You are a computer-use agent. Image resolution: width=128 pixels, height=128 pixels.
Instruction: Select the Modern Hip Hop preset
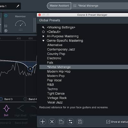[x=59, y=71]
